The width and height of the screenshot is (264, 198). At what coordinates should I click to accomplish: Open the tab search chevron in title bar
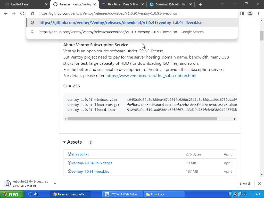coord(222,4)
